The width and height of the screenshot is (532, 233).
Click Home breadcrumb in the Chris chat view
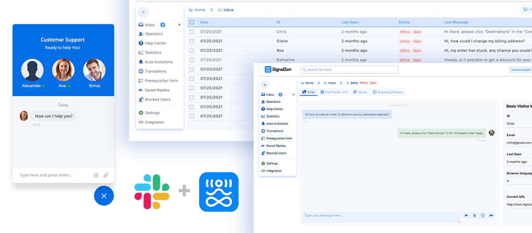[307, 83]
